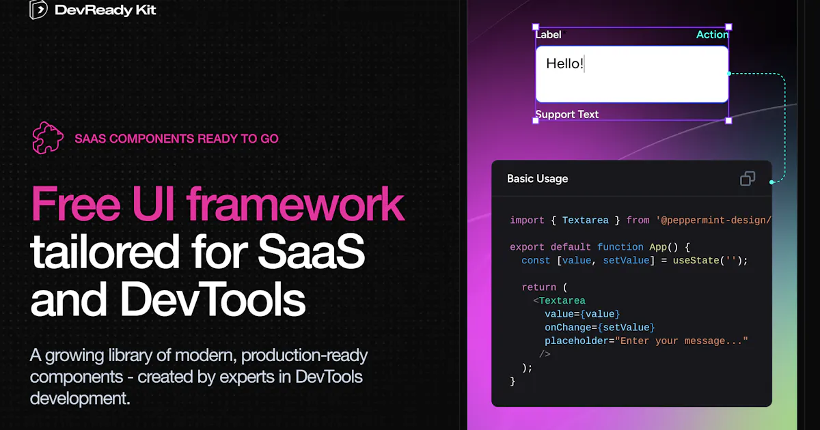This screenshot has width=820, height=430.
Task: Click the Label text above the textarea
Action: coord(549,35)
